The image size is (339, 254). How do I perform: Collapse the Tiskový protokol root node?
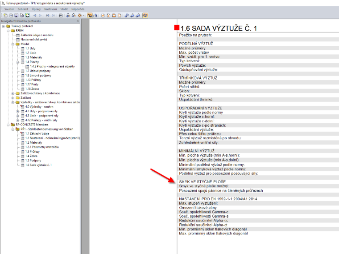coord(4,26)
